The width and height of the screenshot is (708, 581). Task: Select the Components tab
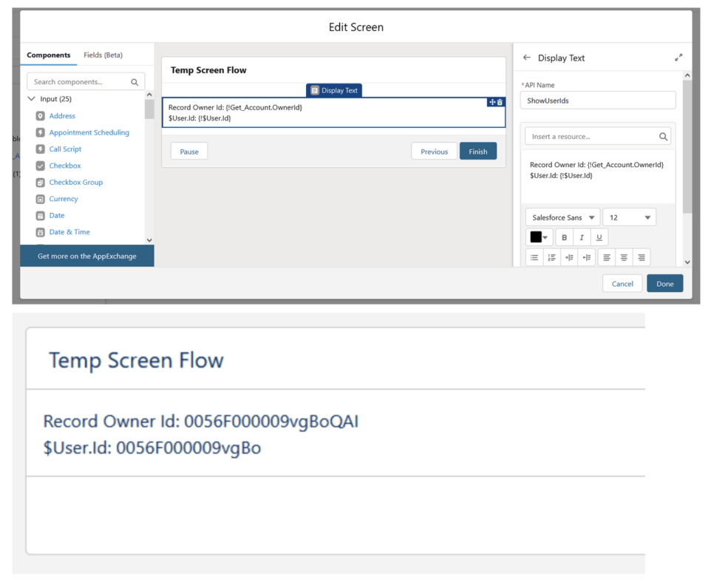[49, 55]
